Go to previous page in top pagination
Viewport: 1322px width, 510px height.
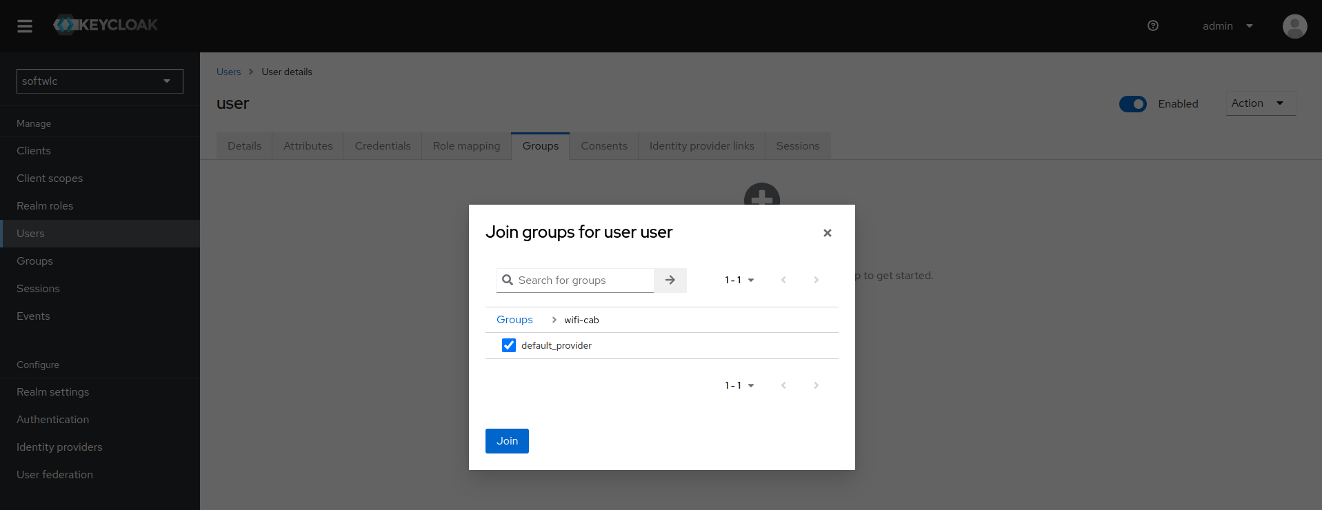783,280
